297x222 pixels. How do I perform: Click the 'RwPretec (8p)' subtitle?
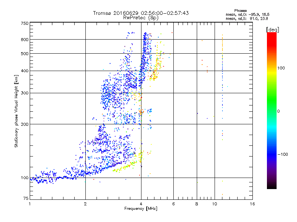[141, 18]
